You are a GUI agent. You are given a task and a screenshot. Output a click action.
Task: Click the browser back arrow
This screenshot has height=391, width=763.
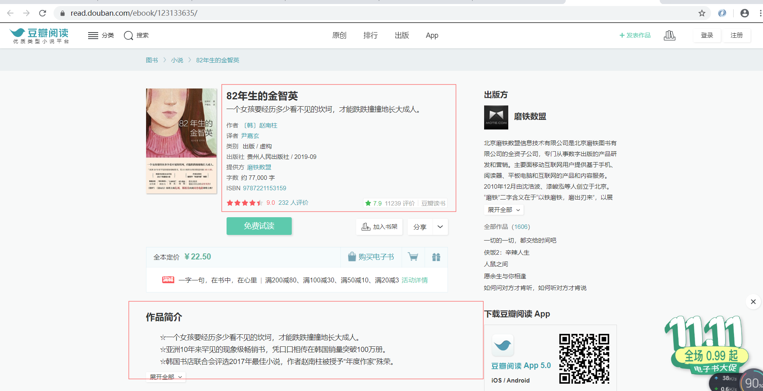click(10, 12)
